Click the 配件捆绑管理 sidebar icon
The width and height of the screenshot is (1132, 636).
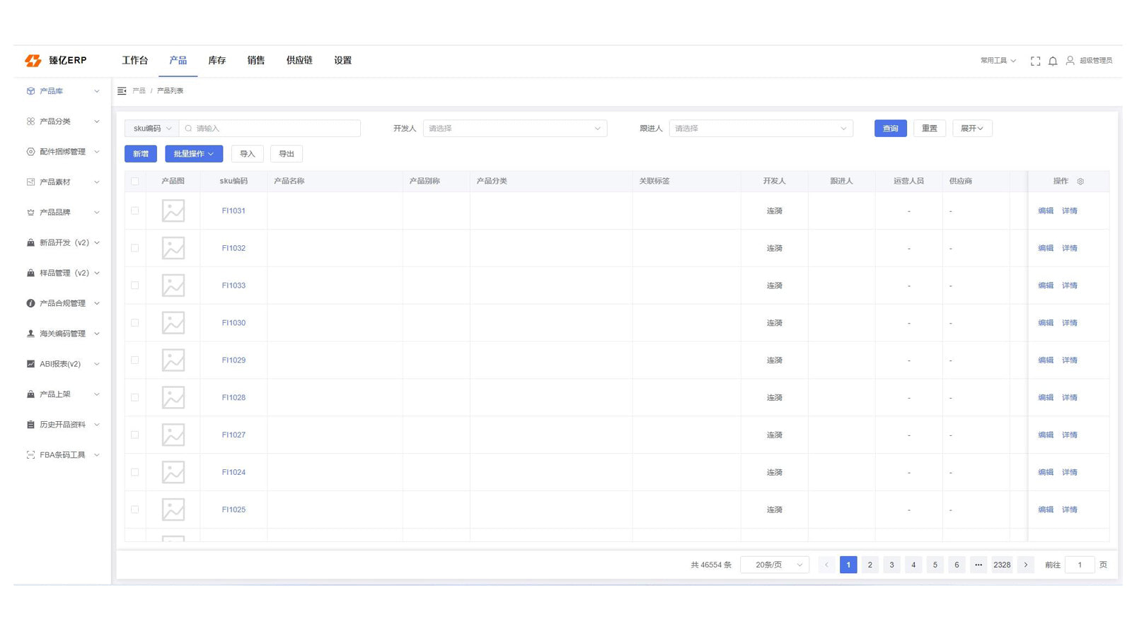pyautogui.click(x=30, y=152)
